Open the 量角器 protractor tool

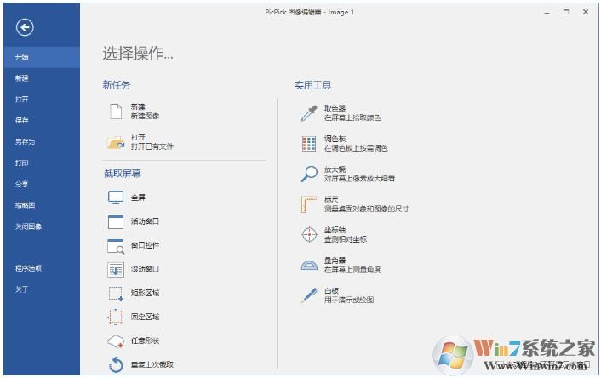[x=309, y=265]
